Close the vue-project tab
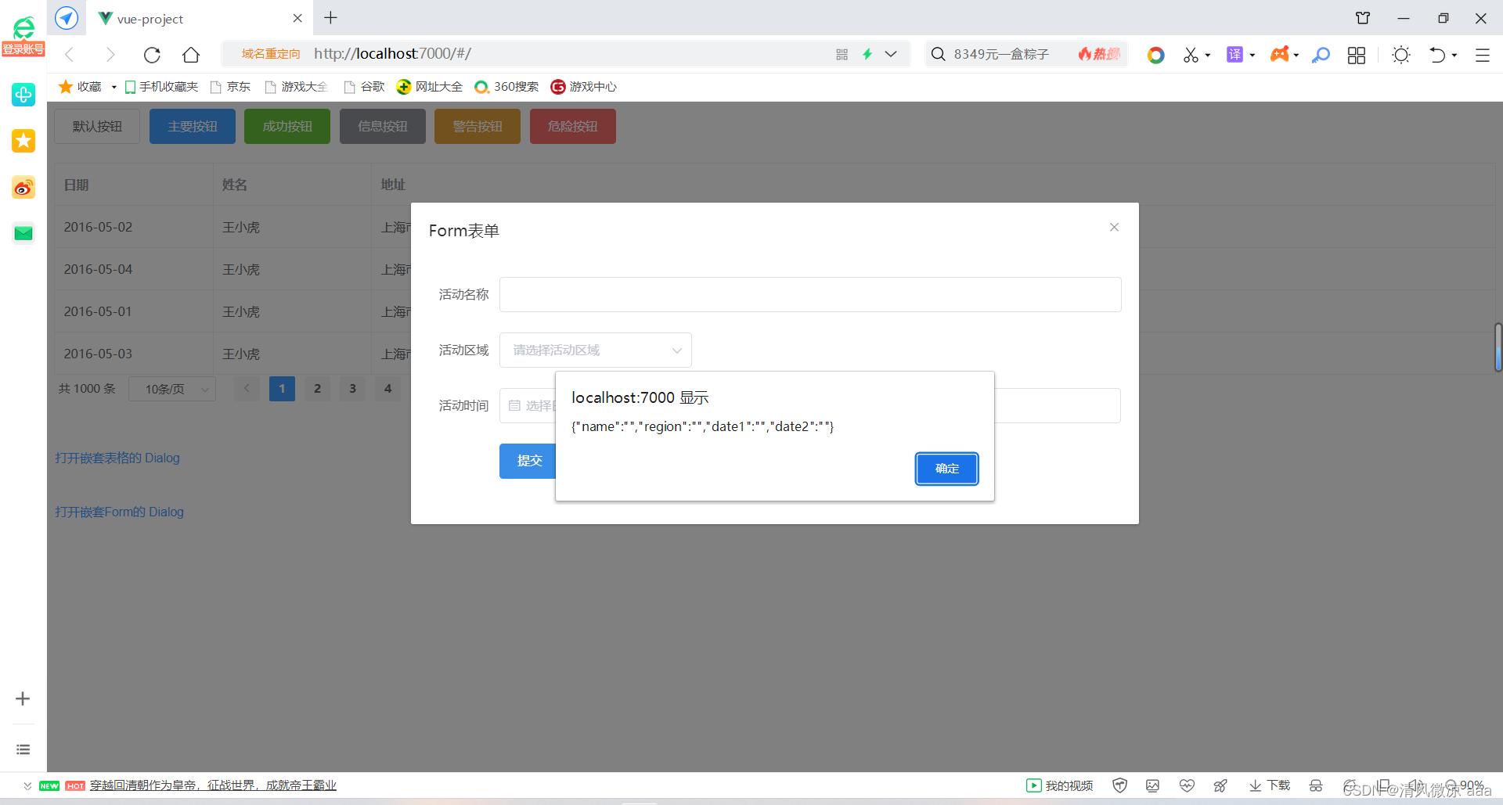 (297, 18)
